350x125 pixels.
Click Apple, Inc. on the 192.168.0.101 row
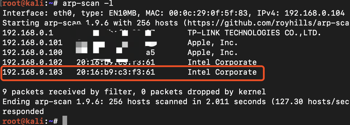(x=213, y=43)
